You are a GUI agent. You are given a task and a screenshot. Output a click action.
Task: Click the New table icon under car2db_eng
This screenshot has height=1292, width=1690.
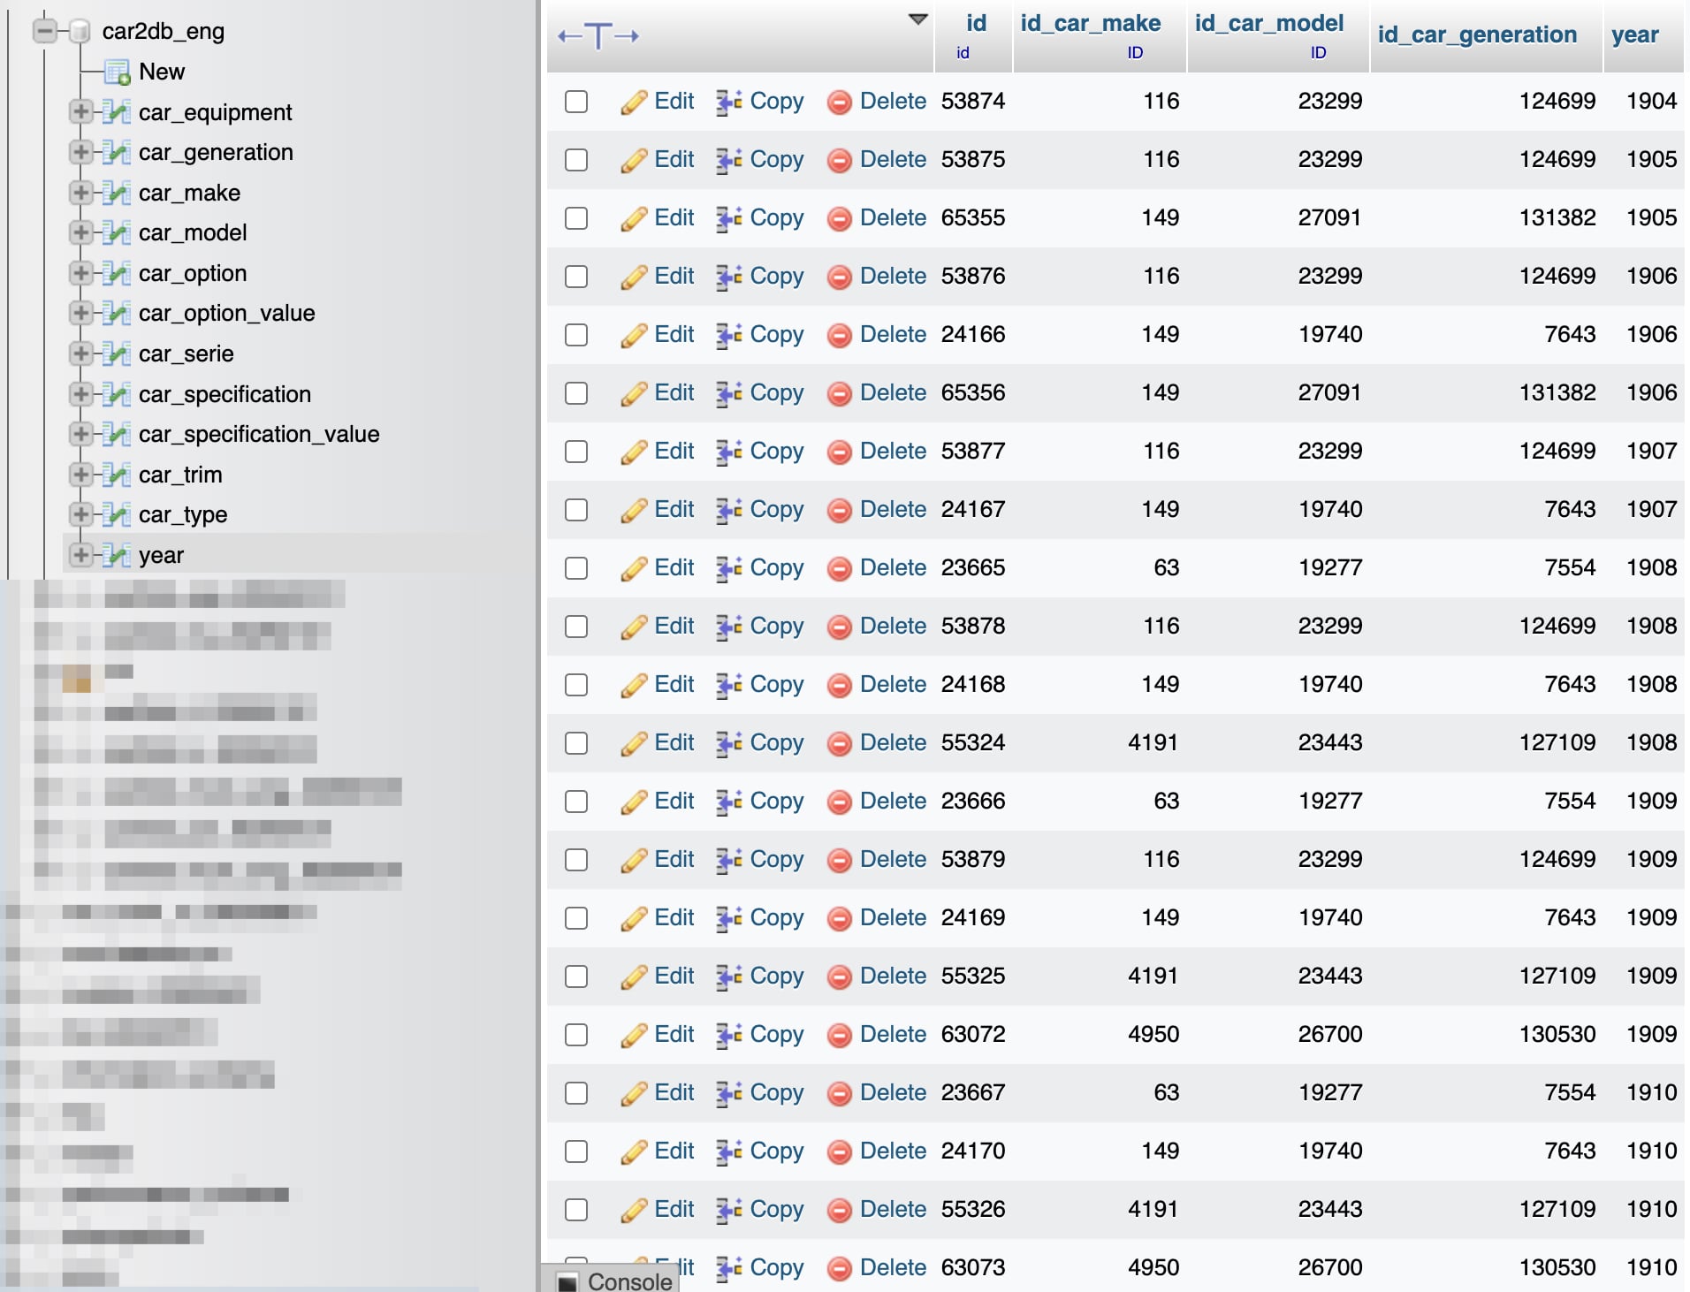click(x=118, y=72)
